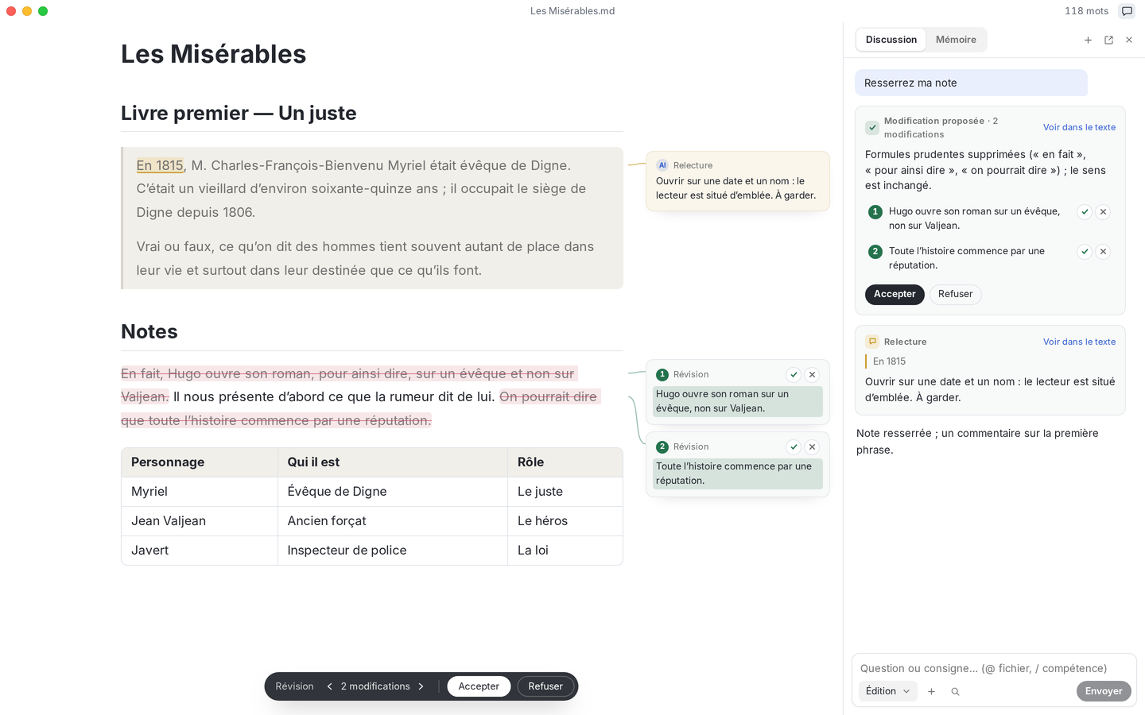
Task: Reject modification 2 in the discussion panel
Action: click(x=1103, y=252)
